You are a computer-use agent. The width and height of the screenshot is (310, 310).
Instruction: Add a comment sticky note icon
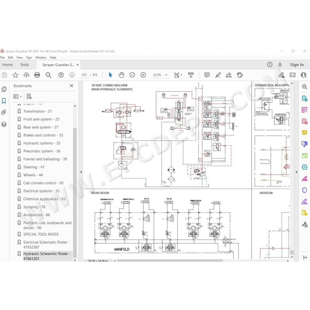[207, 75]
